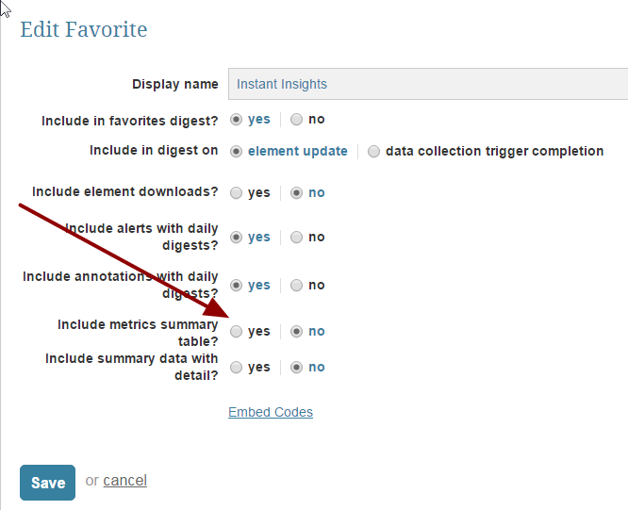This screenshot has height=510, width=628.
Task: Select no for summary data with detail
Action: 297,368
